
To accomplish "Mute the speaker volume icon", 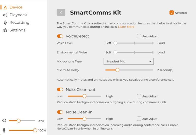I will click(x=4, y=121).
